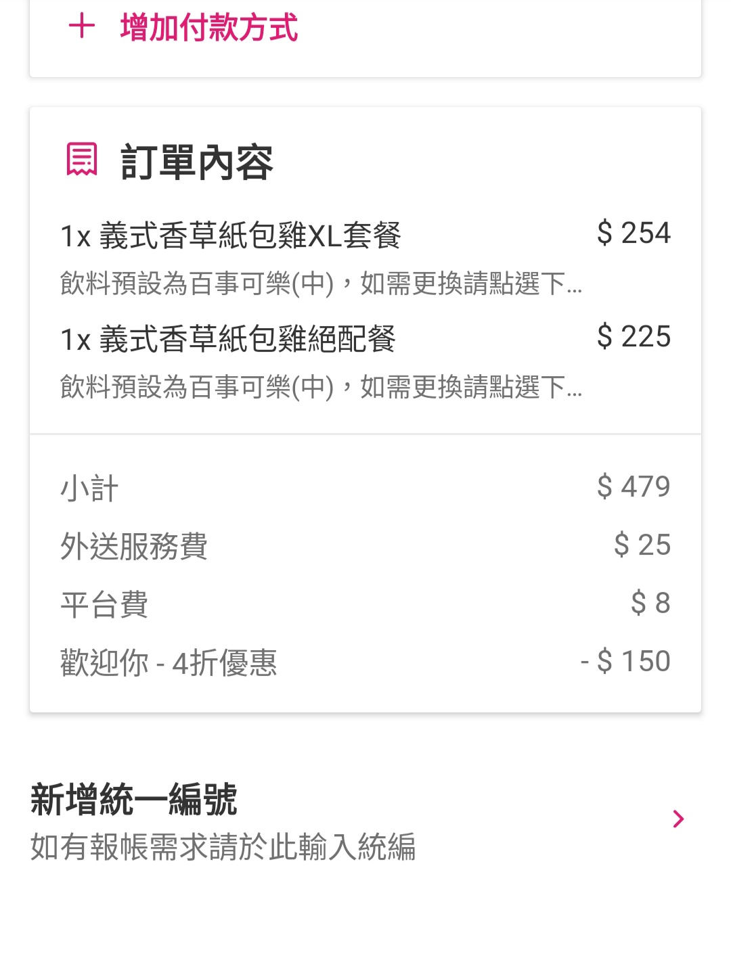Image resolution: width=731 pixels, height=958 pixels.
Task: Click the plus icon for adding payment
Action: pyautogui.click(x=82, y=27)
